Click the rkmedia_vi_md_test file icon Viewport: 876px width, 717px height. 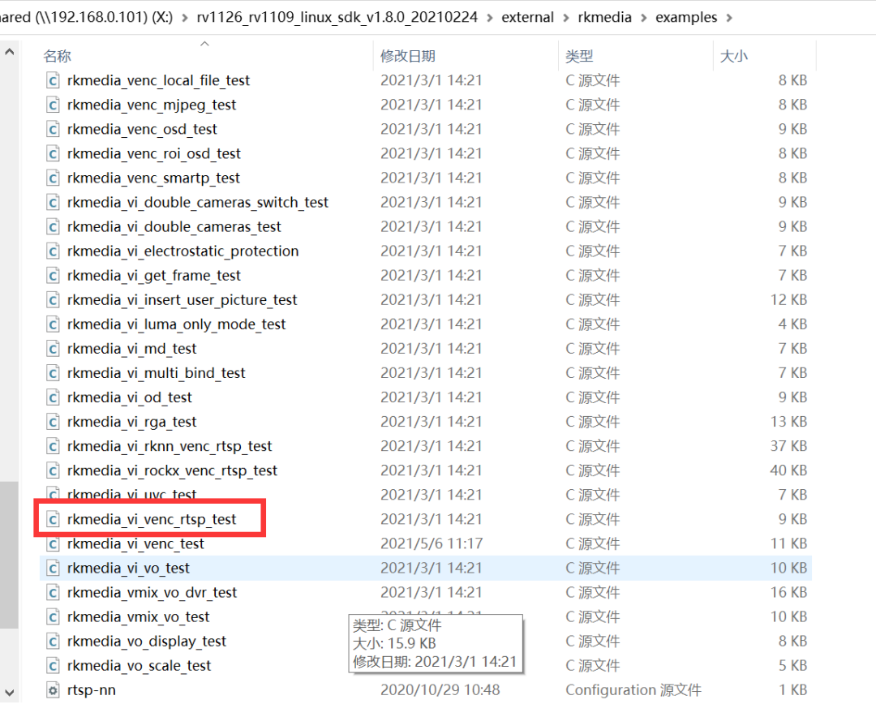tap(54, 349)
